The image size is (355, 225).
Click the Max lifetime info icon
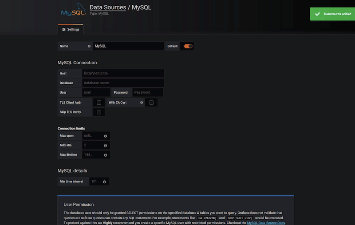105,155
